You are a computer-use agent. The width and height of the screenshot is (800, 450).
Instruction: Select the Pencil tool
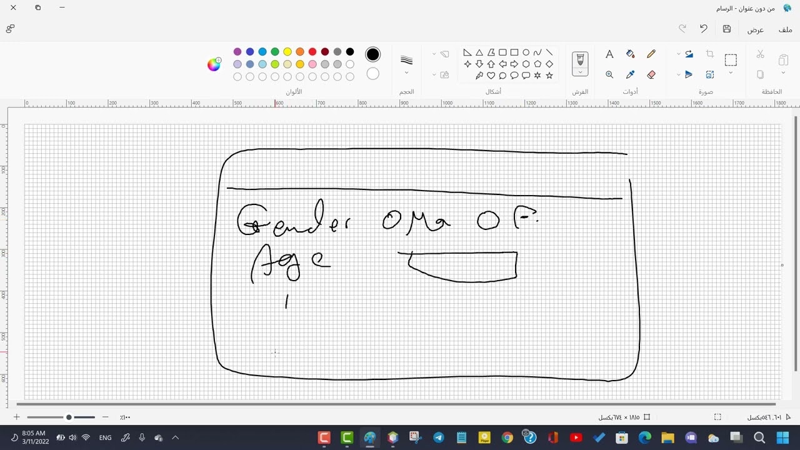651,54
